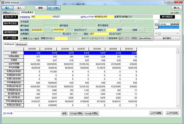Click the 2010/10 column header
The image size is (184, 124).
point(129,49)
